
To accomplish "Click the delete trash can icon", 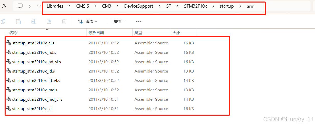I will coord(64,22).
